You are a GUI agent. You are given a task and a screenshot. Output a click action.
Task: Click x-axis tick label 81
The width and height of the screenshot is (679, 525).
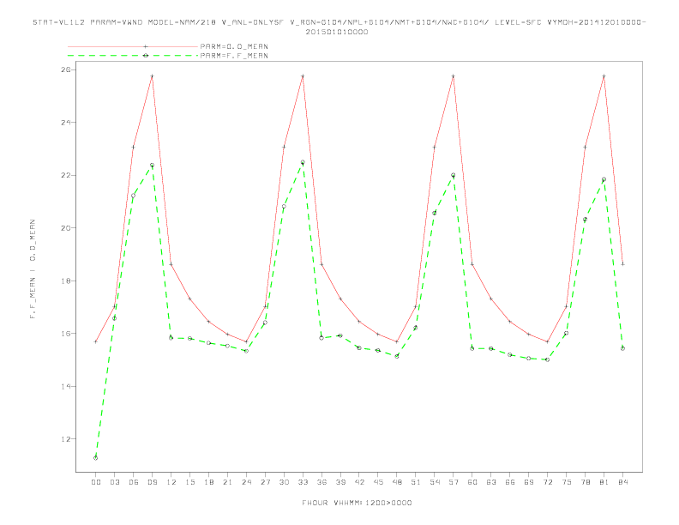coord(604,482)
